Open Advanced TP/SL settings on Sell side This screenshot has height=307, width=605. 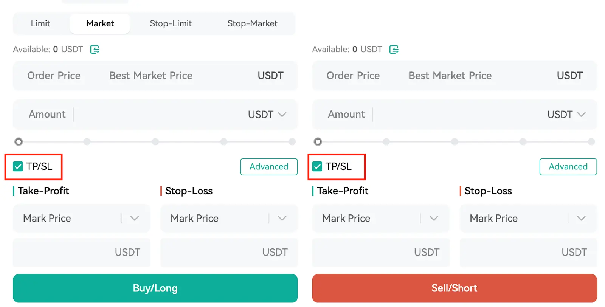click(568, 167)
